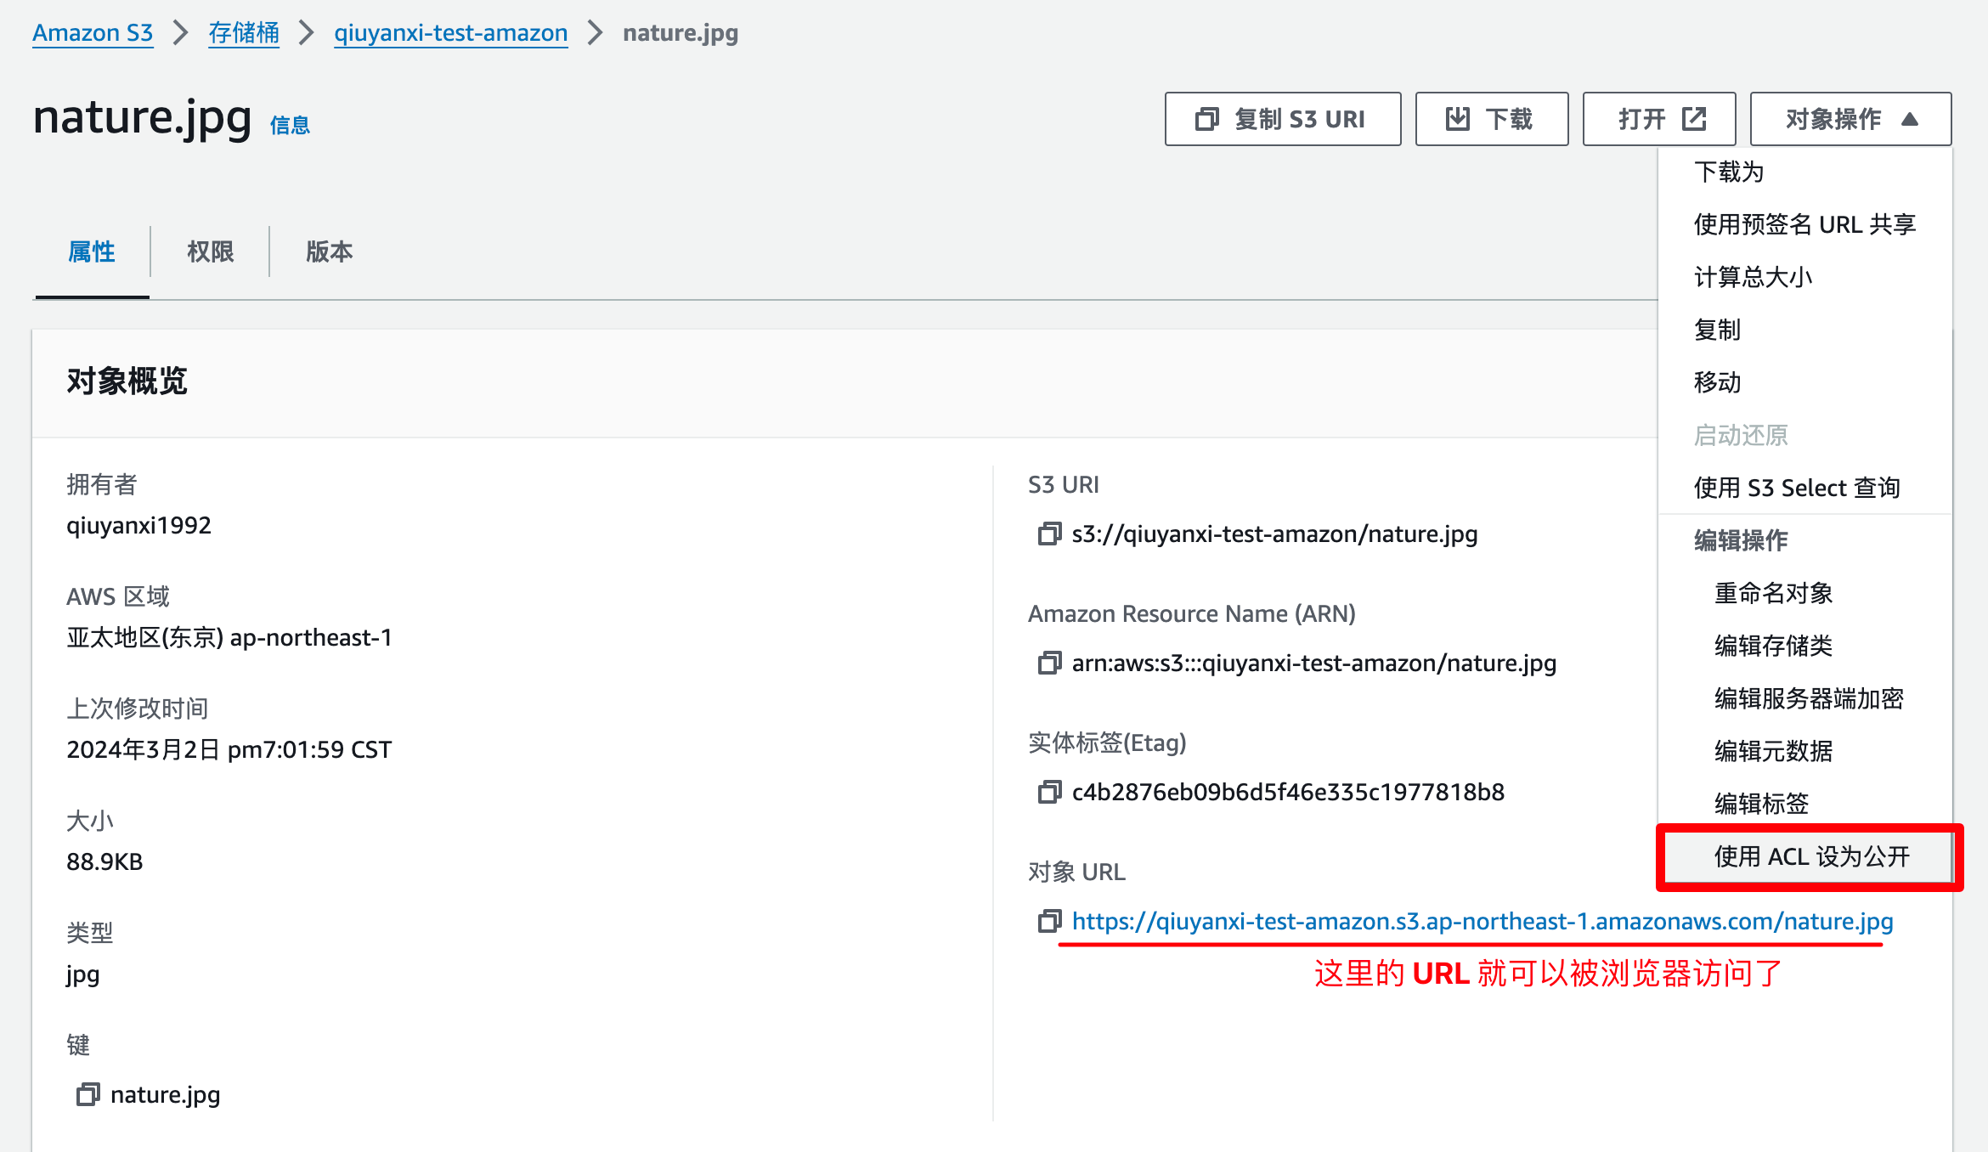This screenshot has width=1988, height=1152.
Task: Click the arn:aws:s3:::qiuyanxi-test-amazon/nature.jpg text
Action: click(1314, 663)
